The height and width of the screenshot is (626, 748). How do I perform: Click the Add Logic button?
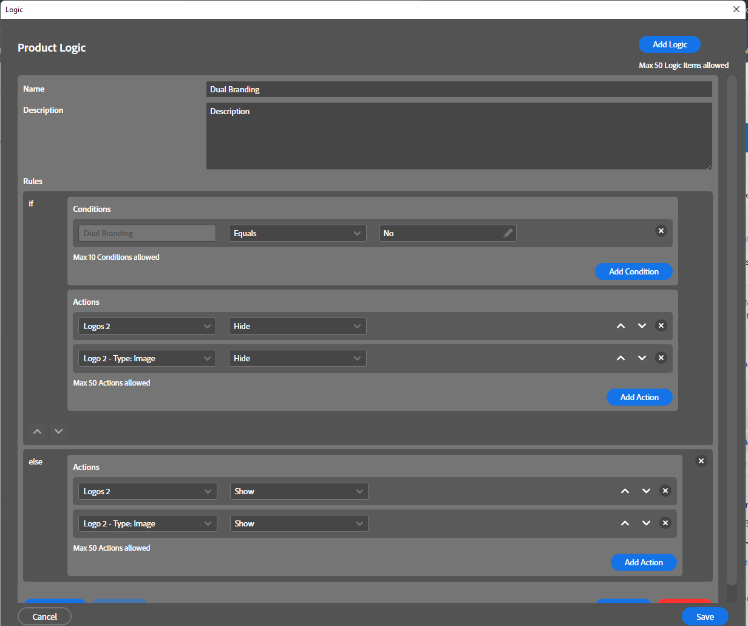coord(669,44)
